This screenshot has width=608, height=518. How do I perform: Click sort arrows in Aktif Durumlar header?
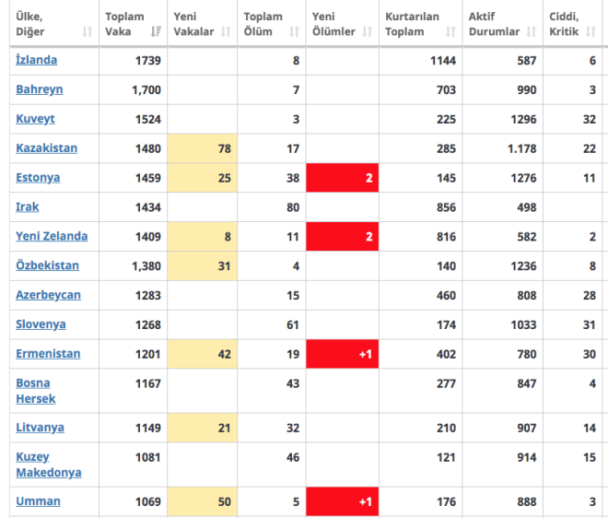531,32
